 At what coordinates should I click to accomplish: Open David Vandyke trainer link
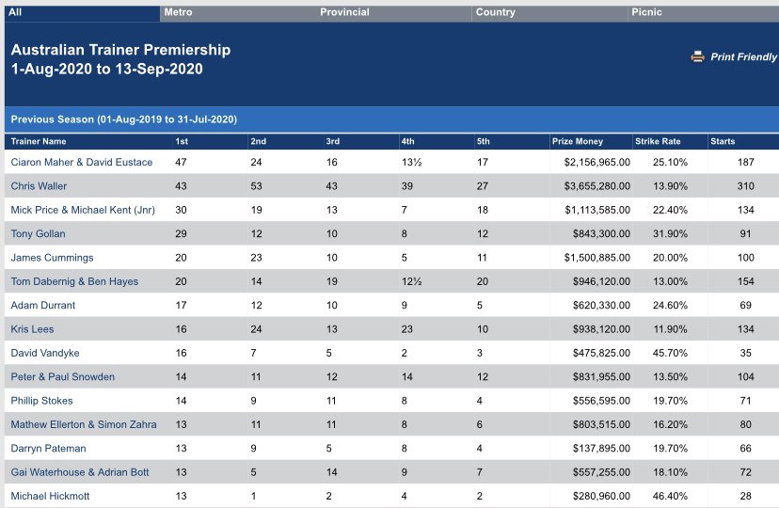(x=45, y=353)
